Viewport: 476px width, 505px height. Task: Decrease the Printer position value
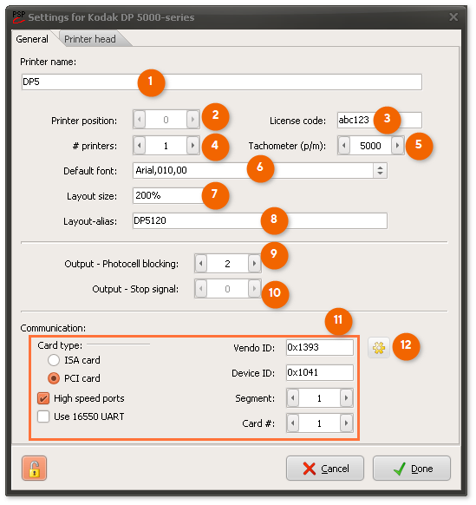click(x=140, y=120)
